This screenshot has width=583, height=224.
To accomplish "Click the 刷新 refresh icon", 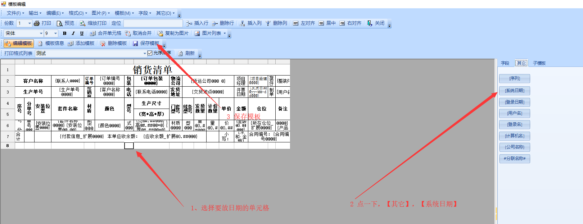I will pyautogui.click(x=181, y=54).
